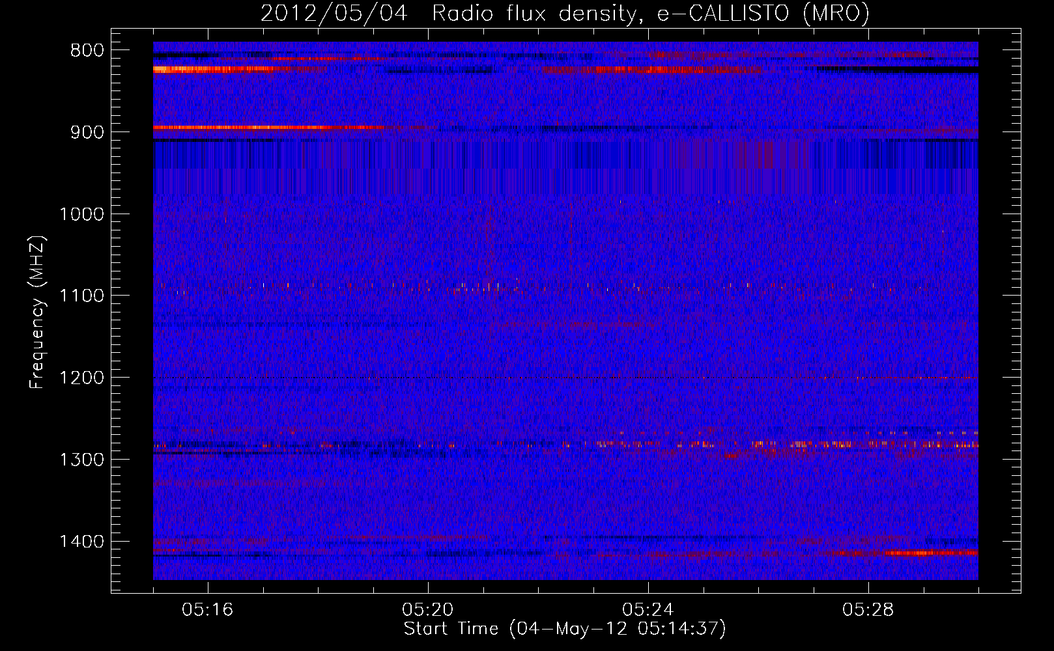
Task: Click the 900 frequency tick label
Action: point(87,132)
